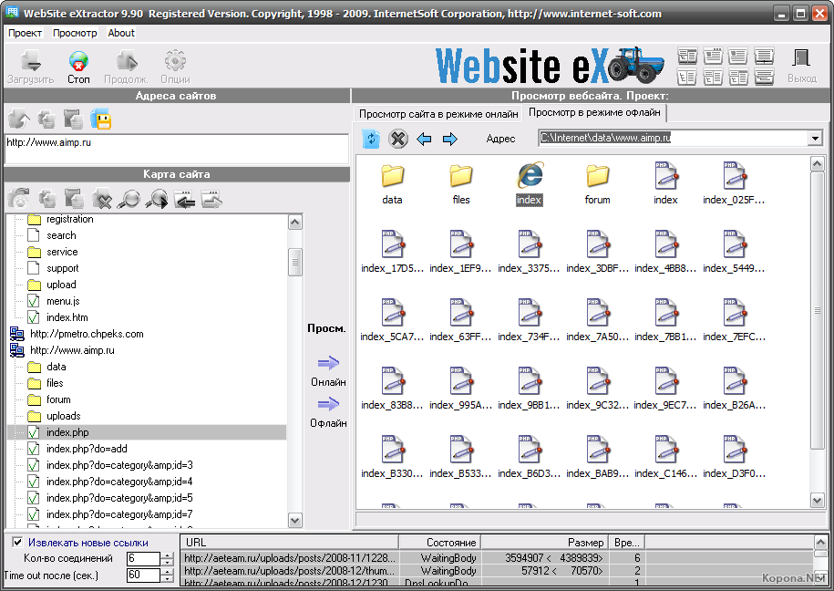Select search item in site tree
This screenshot has height=591, width=834.
61,235
